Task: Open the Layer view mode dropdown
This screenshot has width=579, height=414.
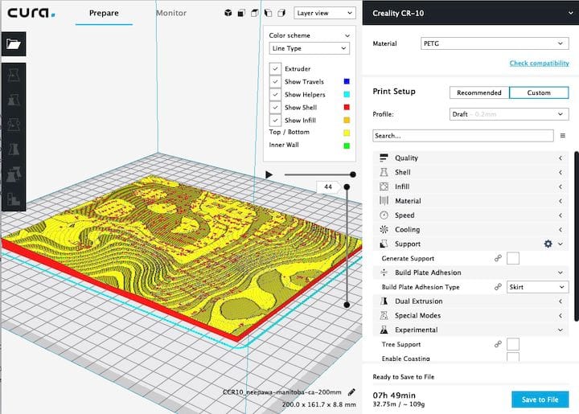Action: (x=324, y=13)
